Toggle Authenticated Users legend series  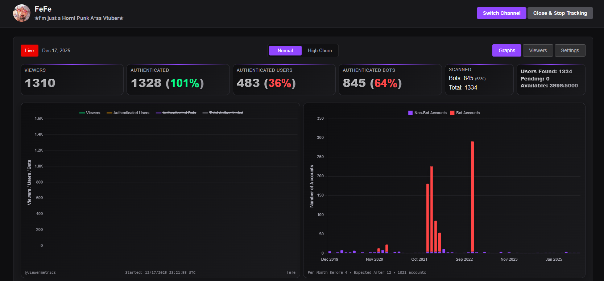pos(128,113)
